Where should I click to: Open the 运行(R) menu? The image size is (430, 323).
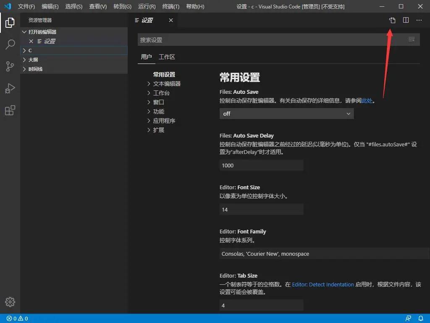147,6
